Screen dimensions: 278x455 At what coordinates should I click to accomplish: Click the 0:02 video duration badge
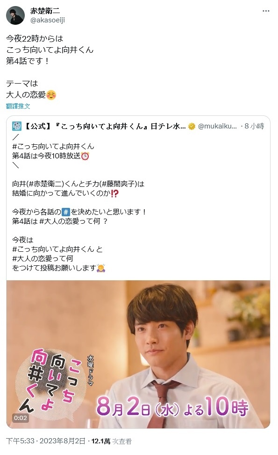click(20, 418)
